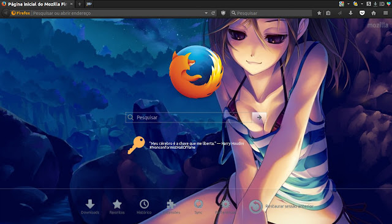Open the toolbar Downloads arrow
Viewport: 392px width, 224px height.
pos(350,13)
